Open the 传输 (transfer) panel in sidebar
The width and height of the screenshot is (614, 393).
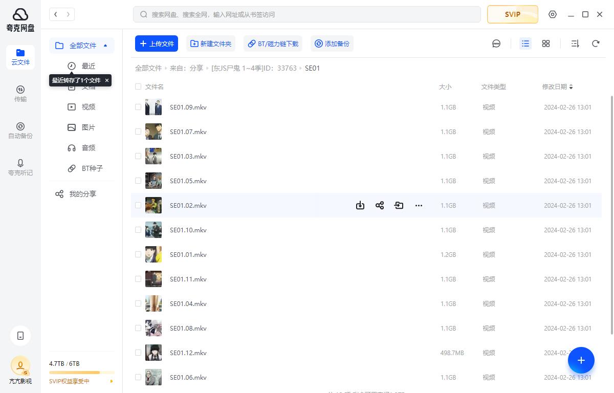click(20, 94)
